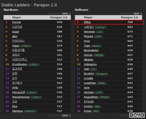The image size is (146, 119).
Task: Open Pseudomonas player profile
Action: [21, 97]
